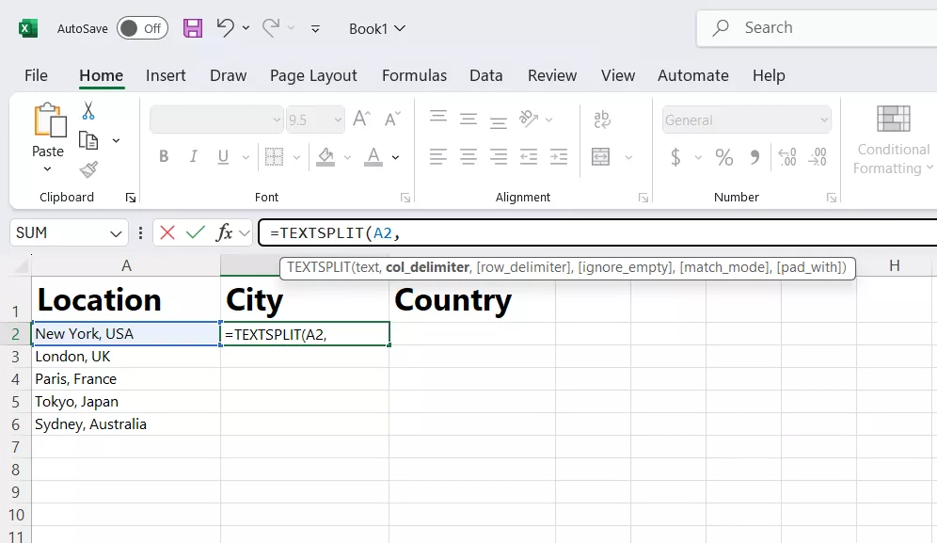Select the Cut scissors icon

88,111
